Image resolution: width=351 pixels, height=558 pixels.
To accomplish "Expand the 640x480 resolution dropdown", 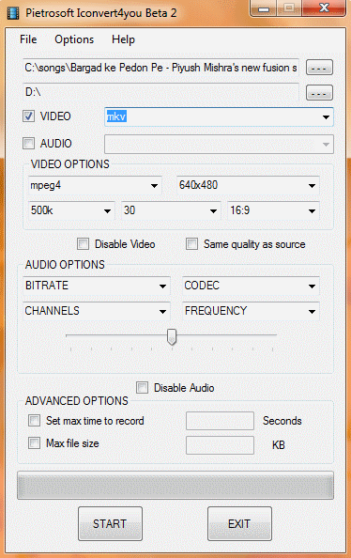I will [x=248, y=185].
